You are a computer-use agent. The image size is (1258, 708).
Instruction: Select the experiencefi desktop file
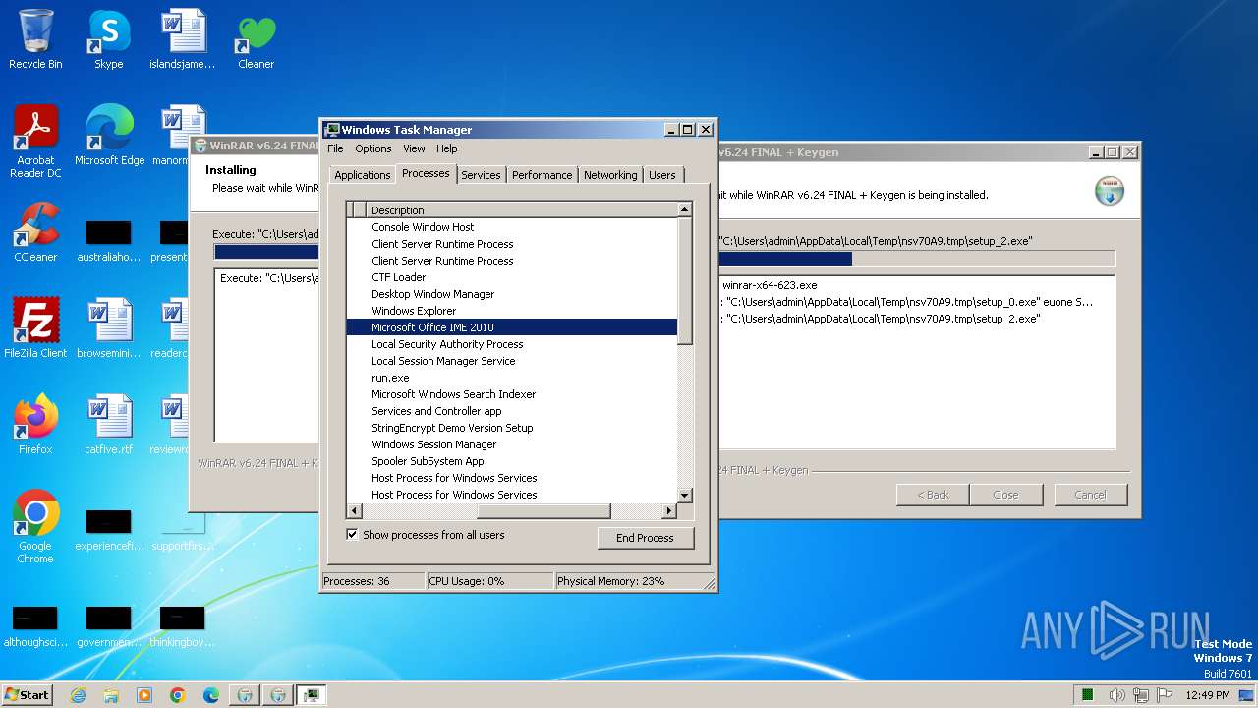pos(109,530)
